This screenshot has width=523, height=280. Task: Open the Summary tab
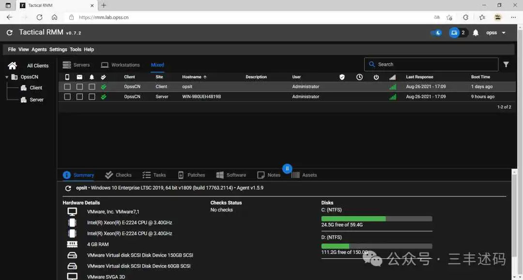click(x=78, y=175)
